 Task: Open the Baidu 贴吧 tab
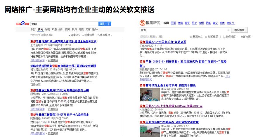point(47,29)
